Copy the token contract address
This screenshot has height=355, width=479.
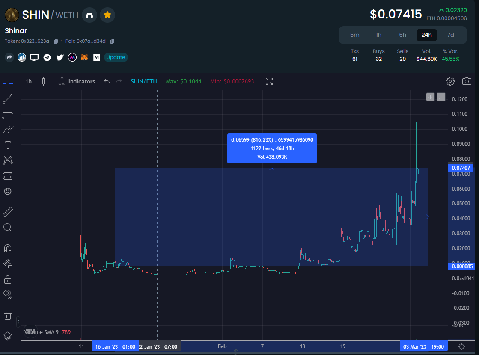coord(55,41)
